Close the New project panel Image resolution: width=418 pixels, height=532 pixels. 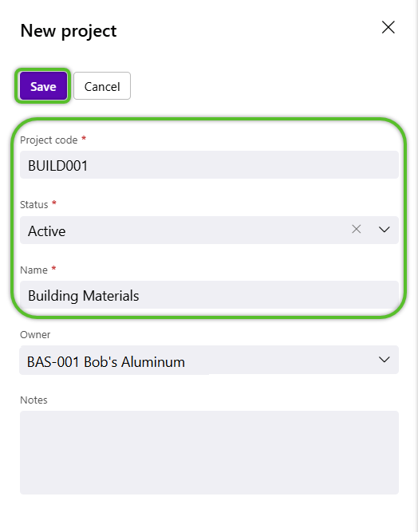388,27
